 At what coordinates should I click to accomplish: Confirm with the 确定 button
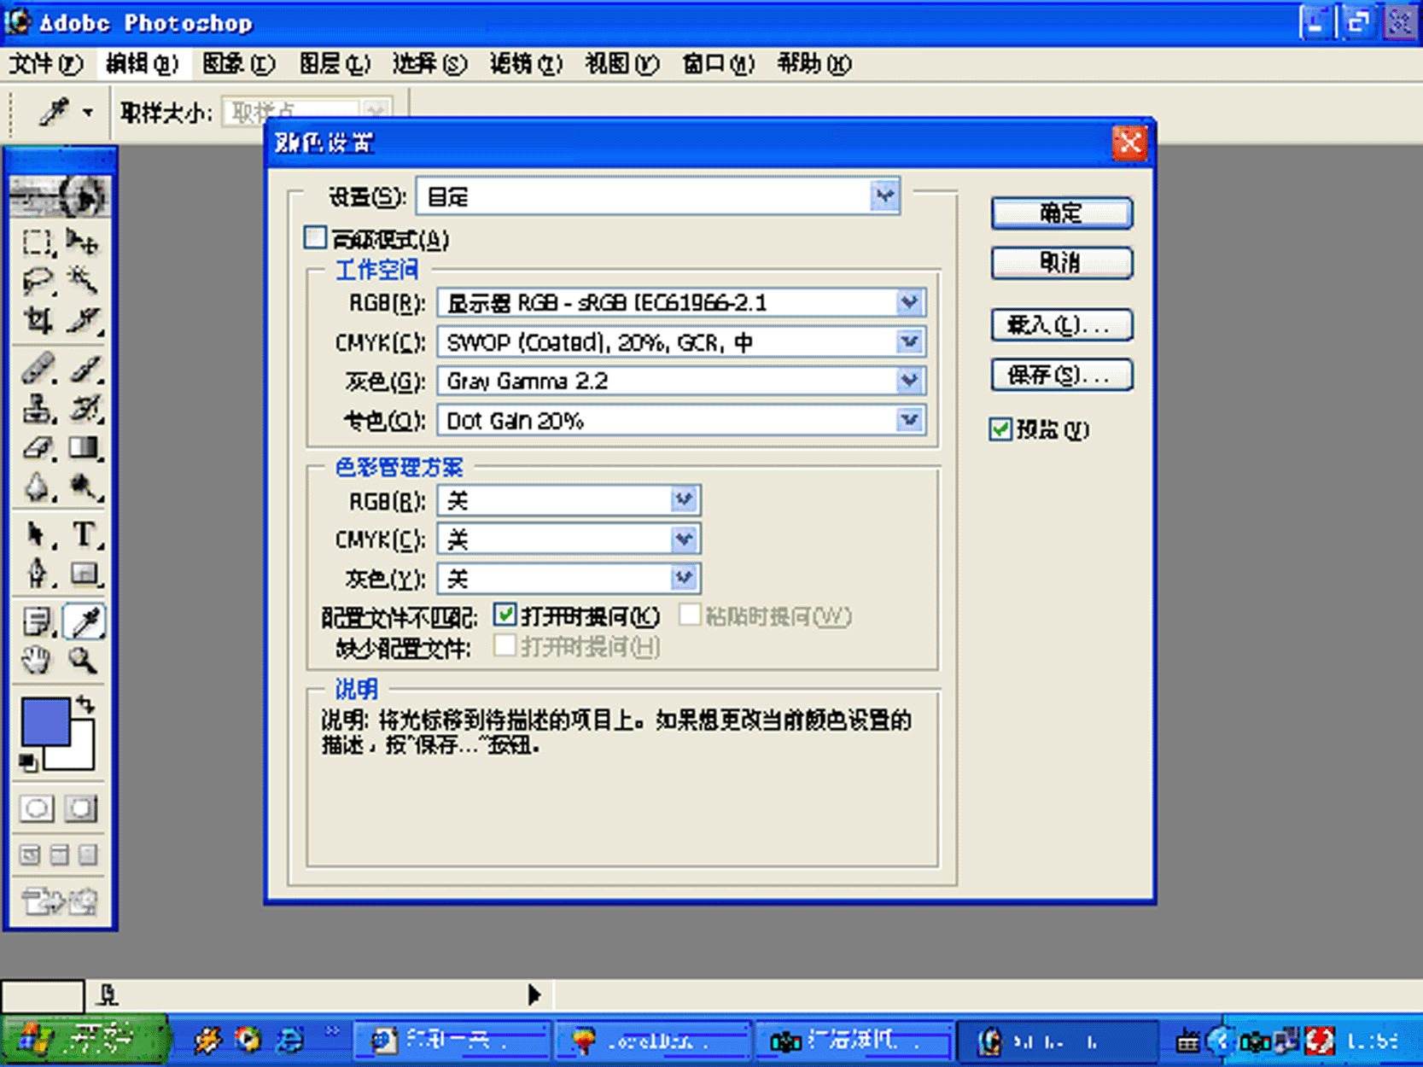(1061, 213)
